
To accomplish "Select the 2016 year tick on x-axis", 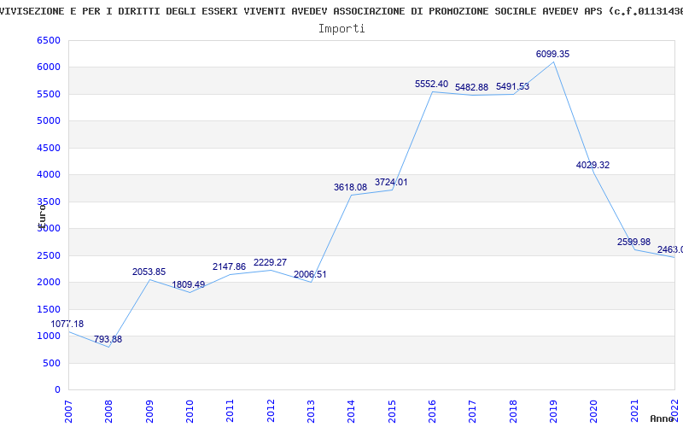I will [432, 409].
